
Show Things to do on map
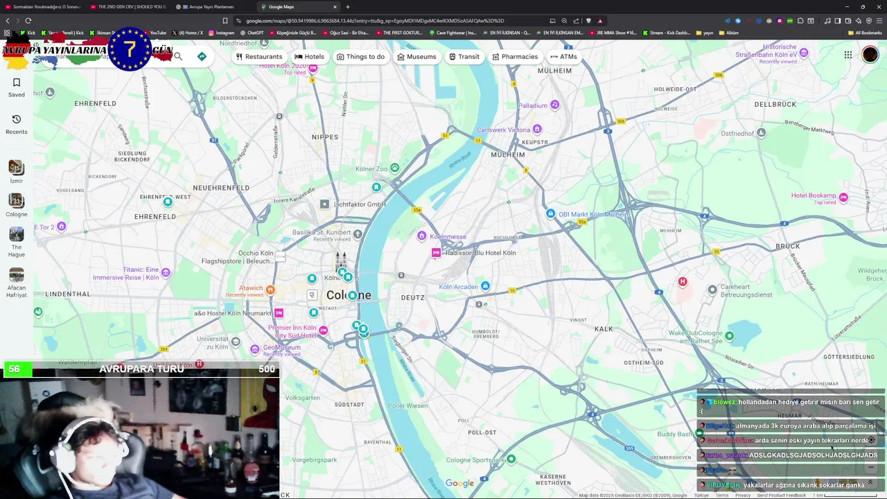[x=360, y=57]
